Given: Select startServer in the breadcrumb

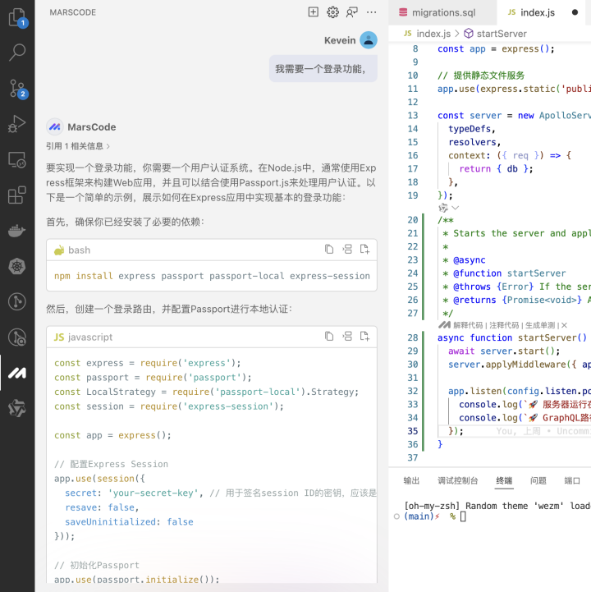Looking at the screenshot, I should [501, 34].
